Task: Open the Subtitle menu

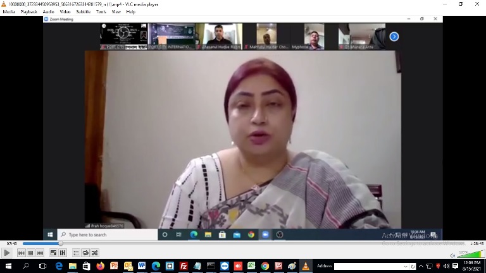Action: click(84, 12)
